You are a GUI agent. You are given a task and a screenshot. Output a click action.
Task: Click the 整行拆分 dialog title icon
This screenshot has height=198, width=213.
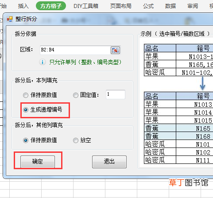[x=10, y=19]
